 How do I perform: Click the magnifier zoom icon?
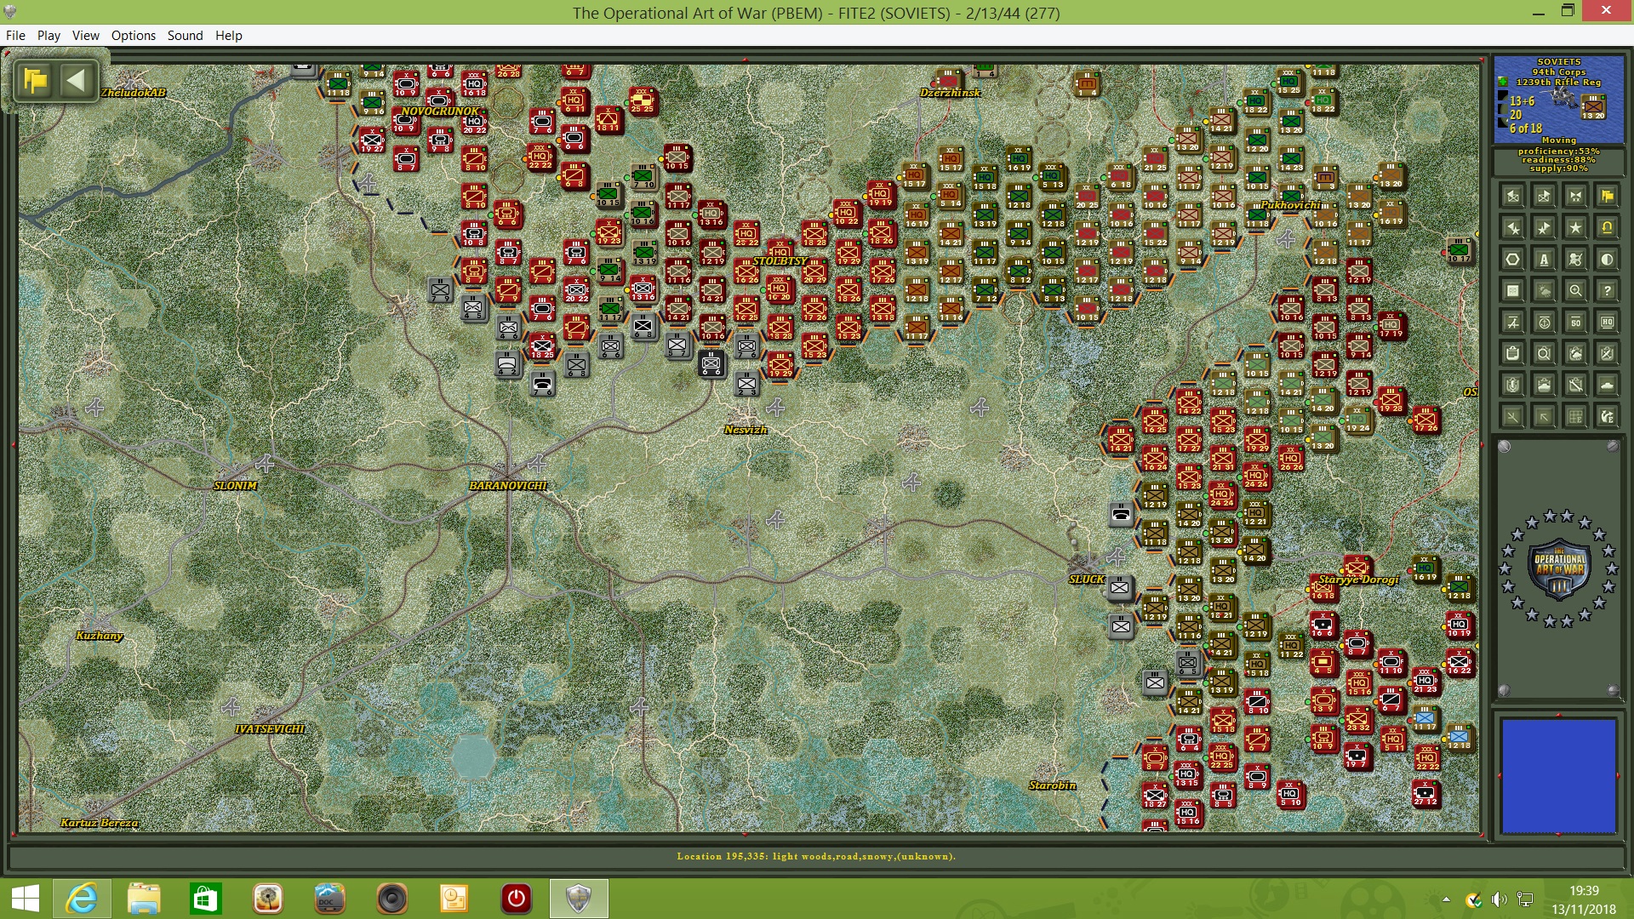[x=1575, y=291]
